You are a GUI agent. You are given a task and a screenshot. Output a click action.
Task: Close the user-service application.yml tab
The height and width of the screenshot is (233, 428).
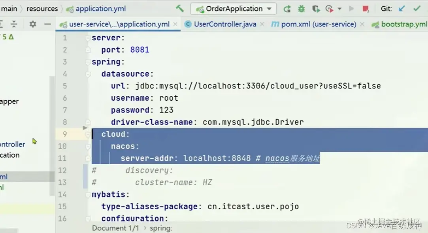pos(175,24)
